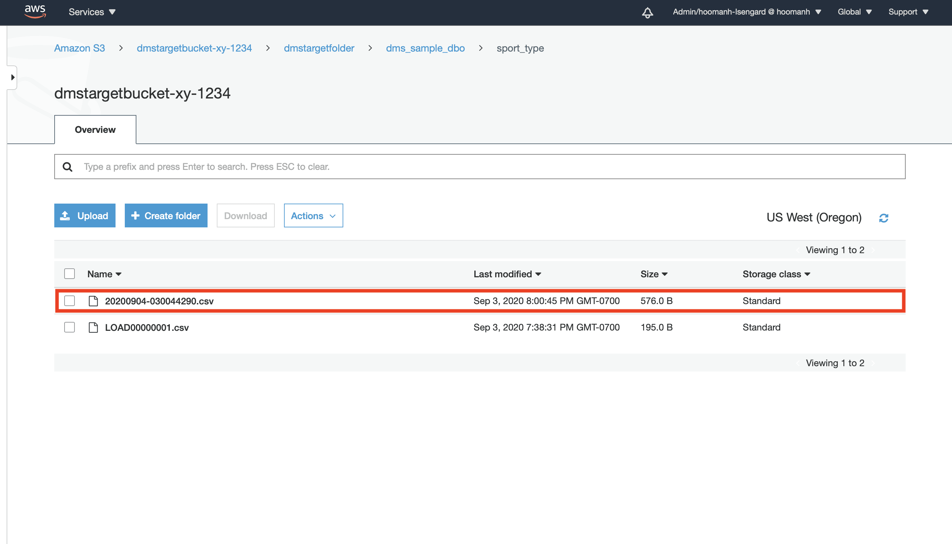
Task: Focus the prefix search field
Action: 480,167
